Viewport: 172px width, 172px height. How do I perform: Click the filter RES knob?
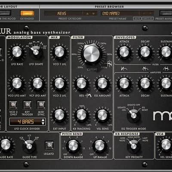coord(81,83)
